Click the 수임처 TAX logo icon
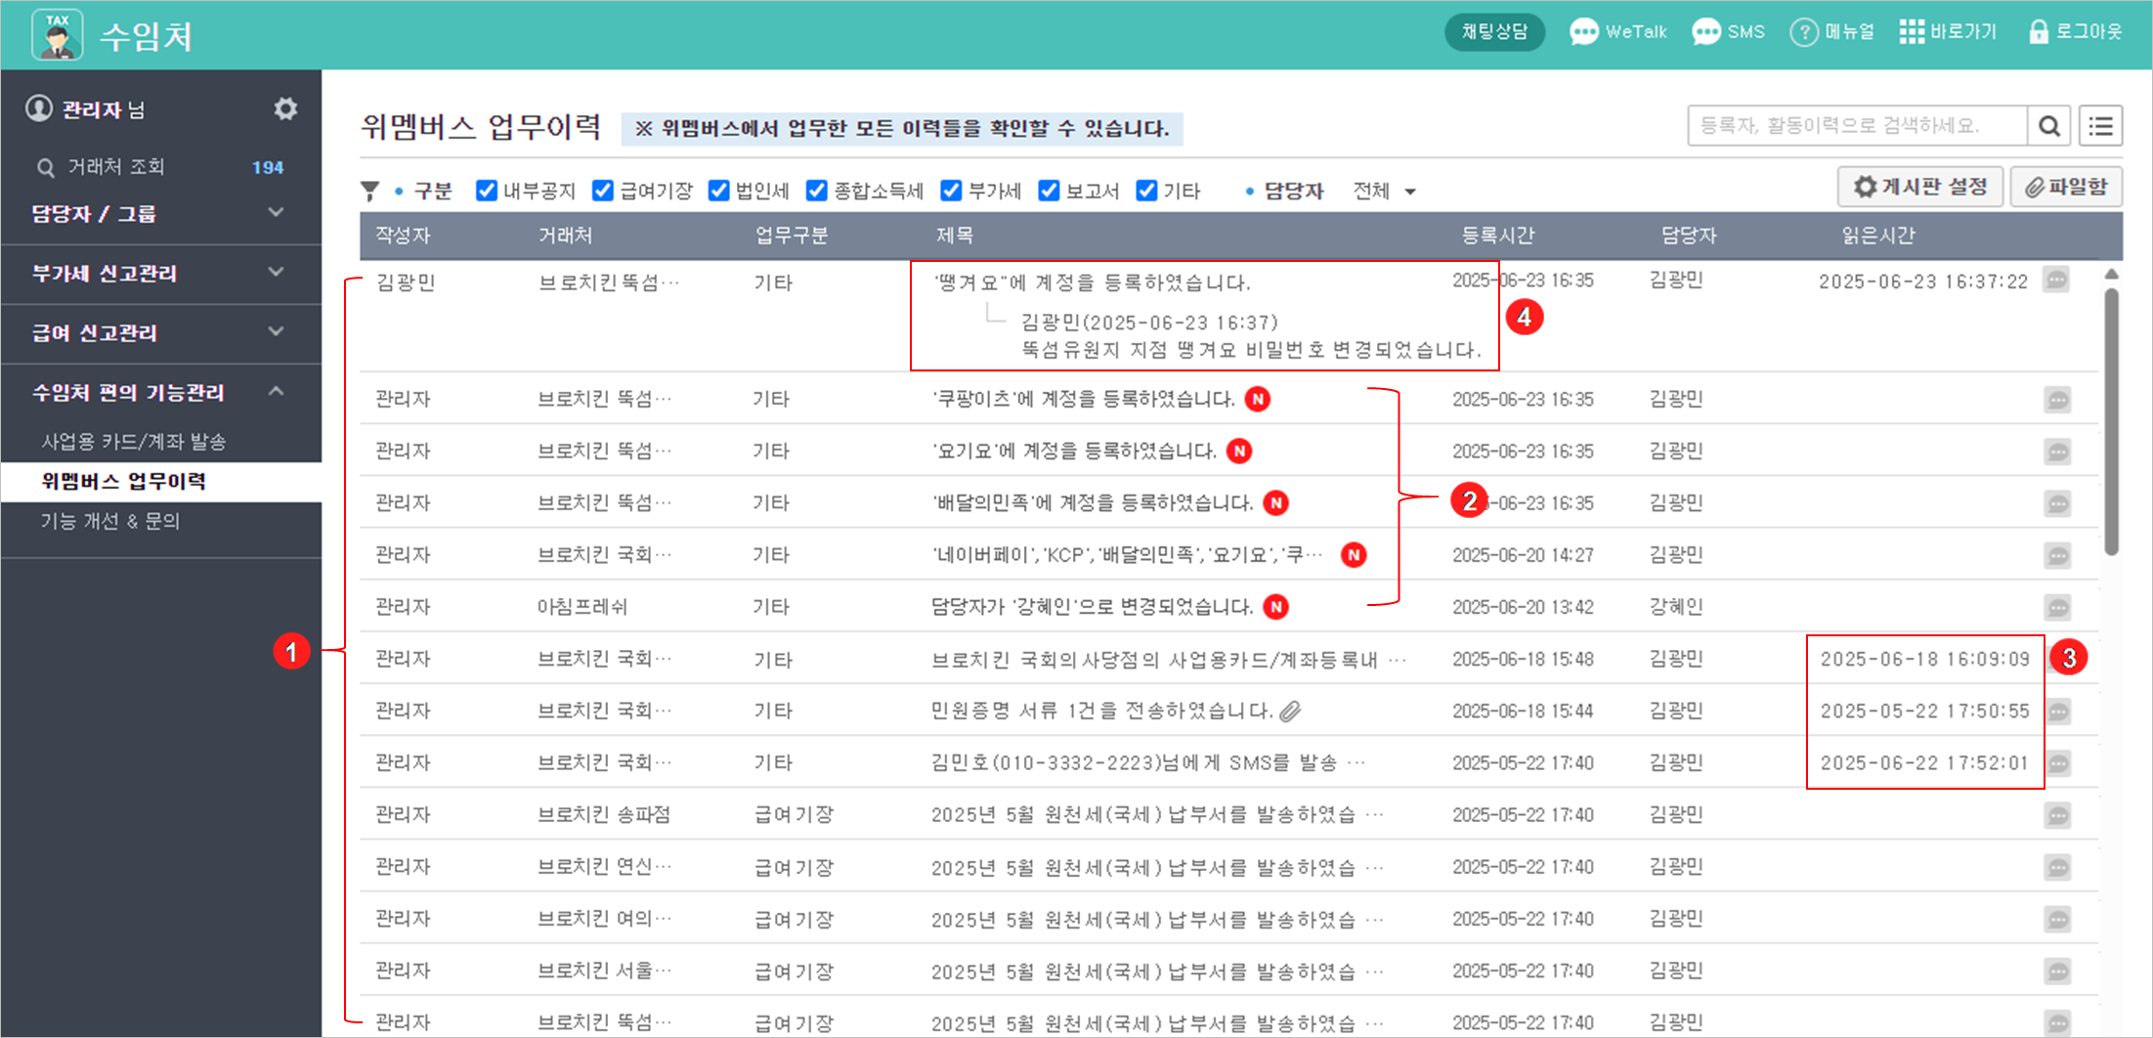The width and height of the screenshot is (2153, 1038). (57, 35)
